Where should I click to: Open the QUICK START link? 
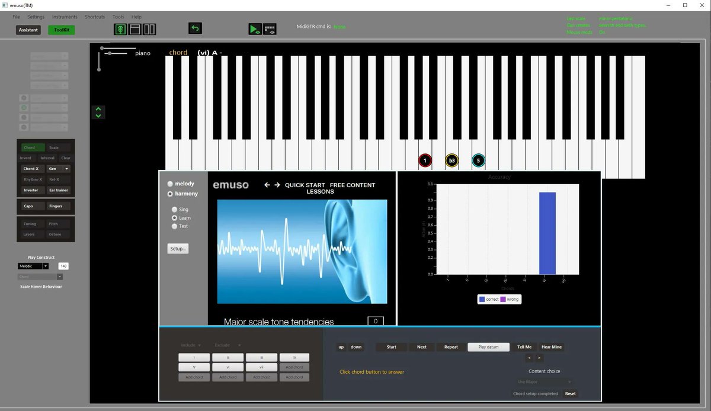coord(305,185)
